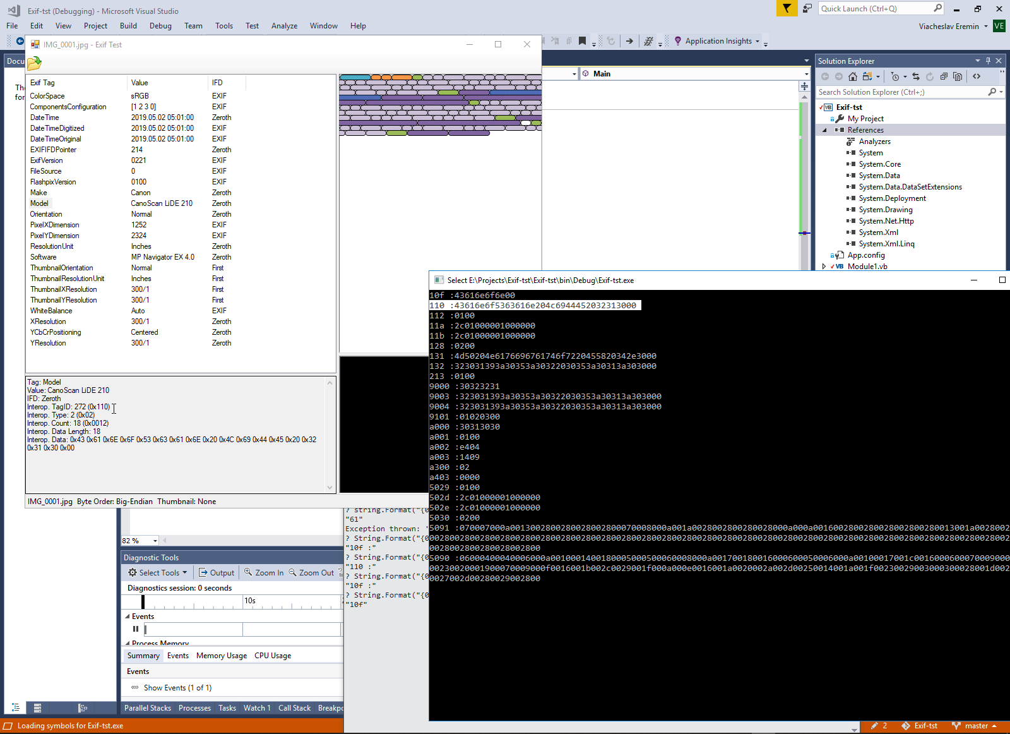Expand the Module1.vb node

coord(824,267)
